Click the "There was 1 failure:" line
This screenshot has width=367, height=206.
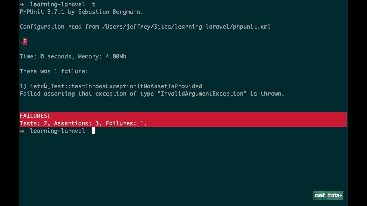click(x=54, y=71)
